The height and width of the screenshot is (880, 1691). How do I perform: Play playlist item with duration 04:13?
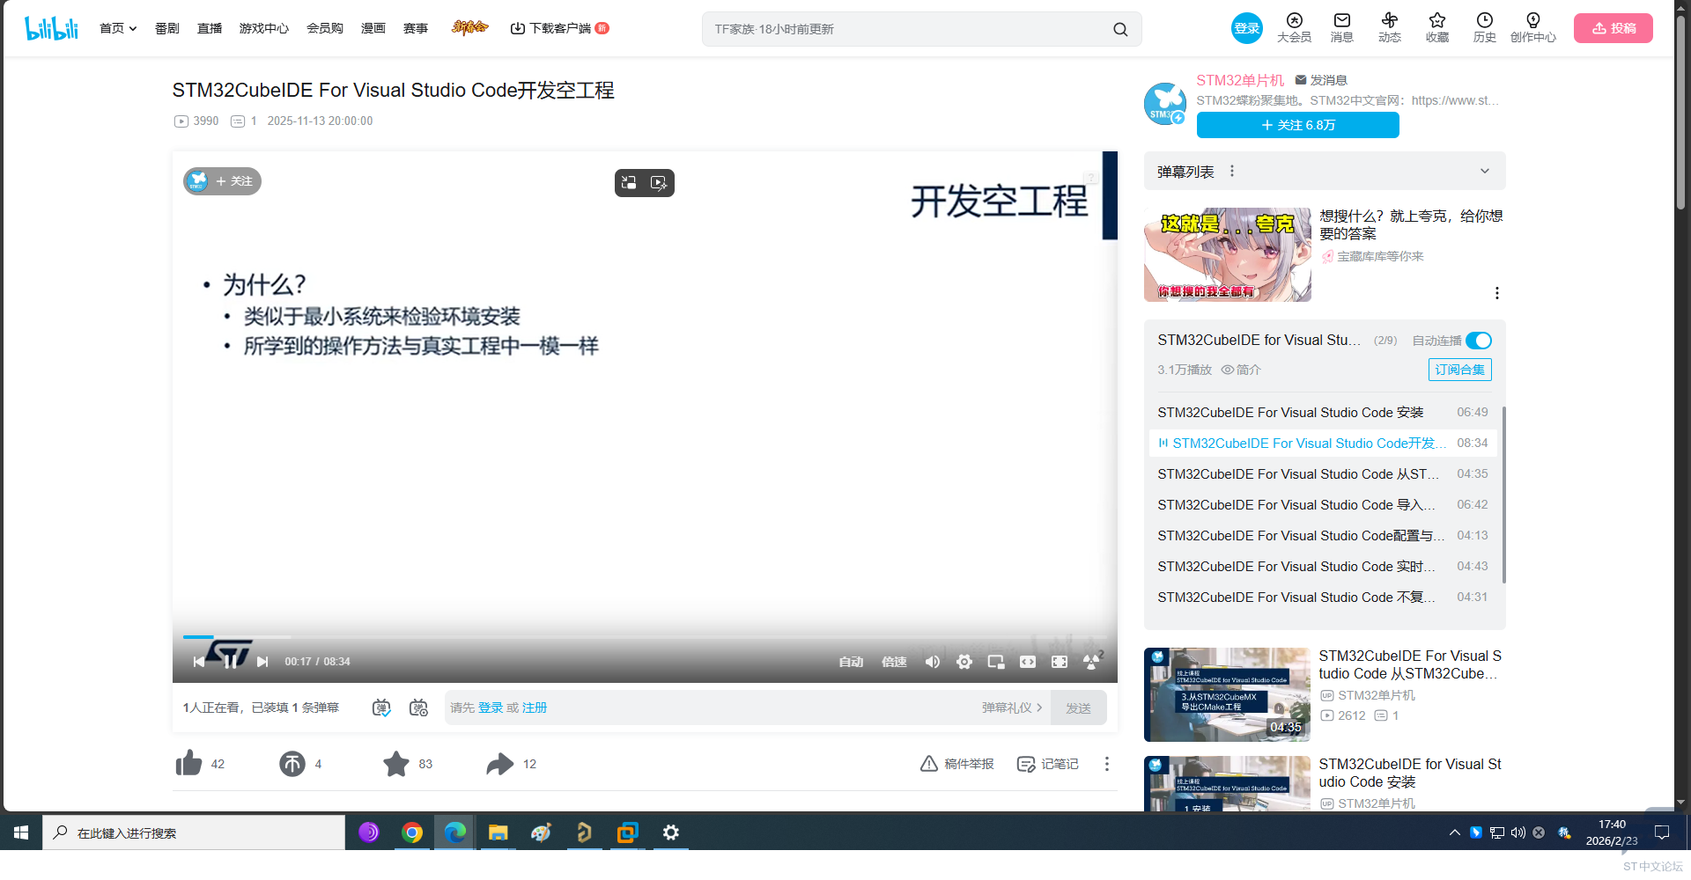click(1323, 536)
